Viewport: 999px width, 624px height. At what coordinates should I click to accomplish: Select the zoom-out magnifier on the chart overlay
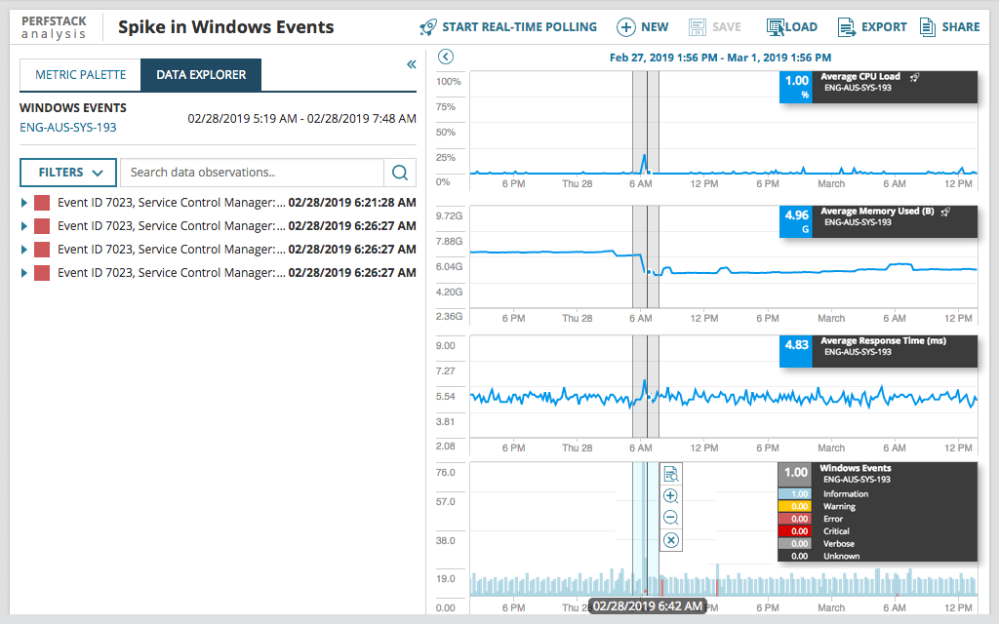tap(670, 518)
